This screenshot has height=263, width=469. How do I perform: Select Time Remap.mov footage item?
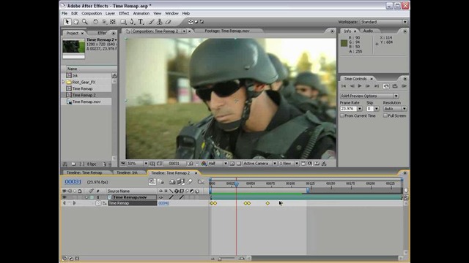(86, 102)
